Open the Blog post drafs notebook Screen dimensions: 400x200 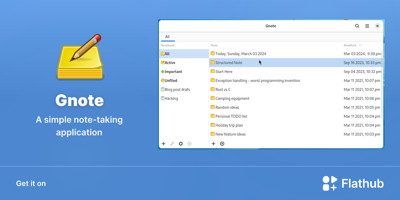(x=184, y=90)
